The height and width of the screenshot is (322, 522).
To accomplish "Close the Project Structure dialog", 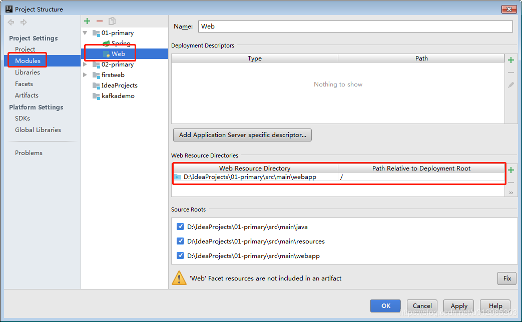I will (x=508, y=9).
